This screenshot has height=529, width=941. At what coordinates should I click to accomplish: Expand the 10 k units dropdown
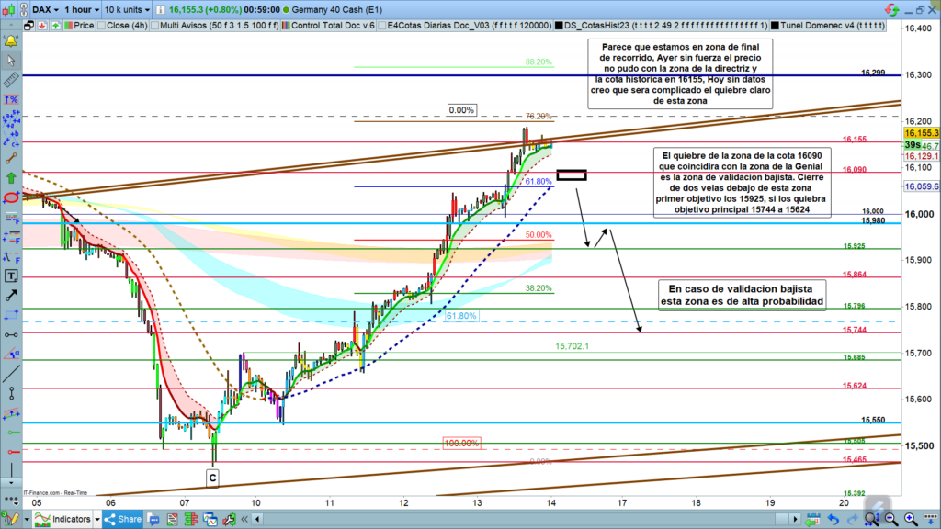(x=128, y=7)
